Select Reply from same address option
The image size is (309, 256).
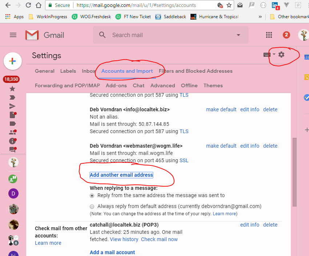click(x=92, y=196)
